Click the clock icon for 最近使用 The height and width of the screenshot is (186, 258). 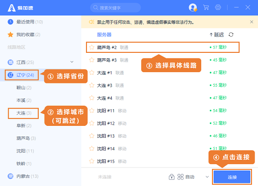11,22
